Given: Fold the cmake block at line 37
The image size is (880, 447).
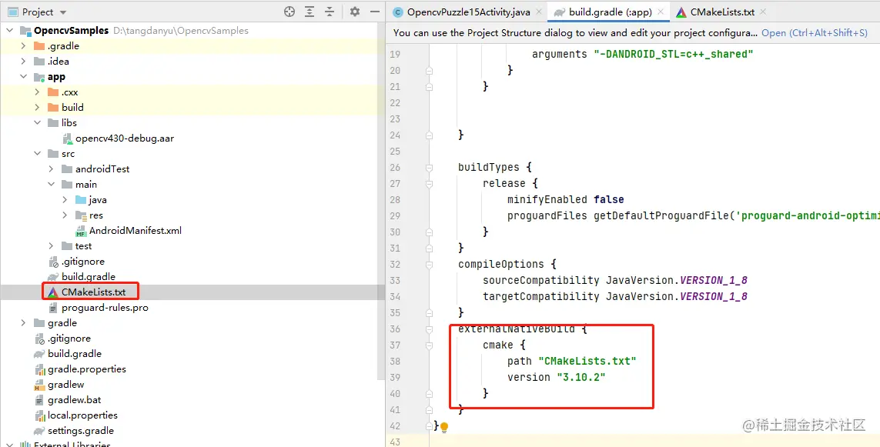Looking at the screenshot, I should pos(430,345).
